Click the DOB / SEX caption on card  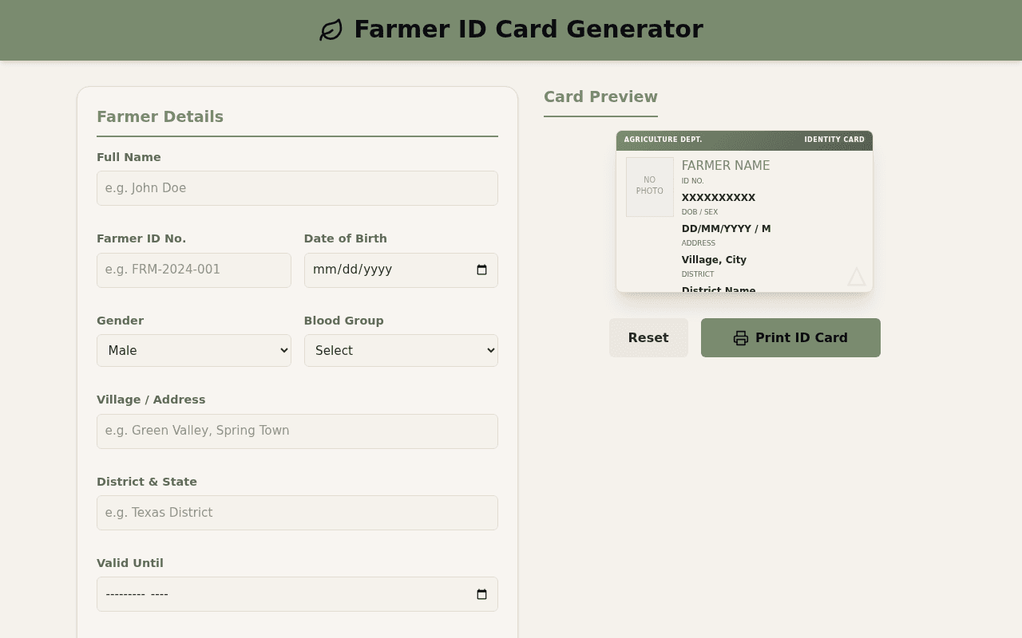pyautogui.click(x=699, y=212)
